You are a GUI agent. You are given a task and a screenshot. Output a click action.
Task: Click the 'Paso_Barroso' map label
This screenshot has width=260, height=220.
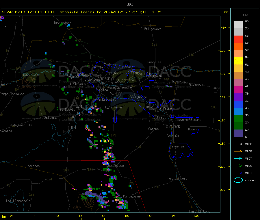pyautogui.click(x=177, y=178)
